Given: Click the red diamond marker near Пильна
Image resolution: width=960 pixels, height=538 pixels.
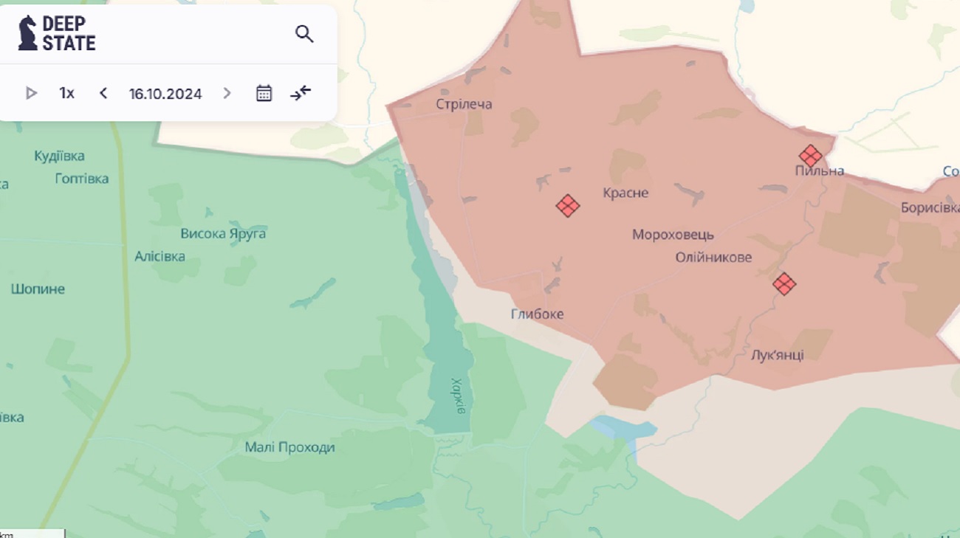Looking at the screenshot, I should tap(810, 156).
